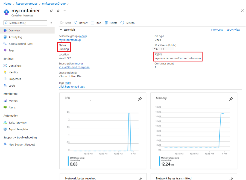Click inside the Search (Ctrl+/) field
Image resolution: width=246 pixels, height=180 pixels.
click(x=25, y=23)
